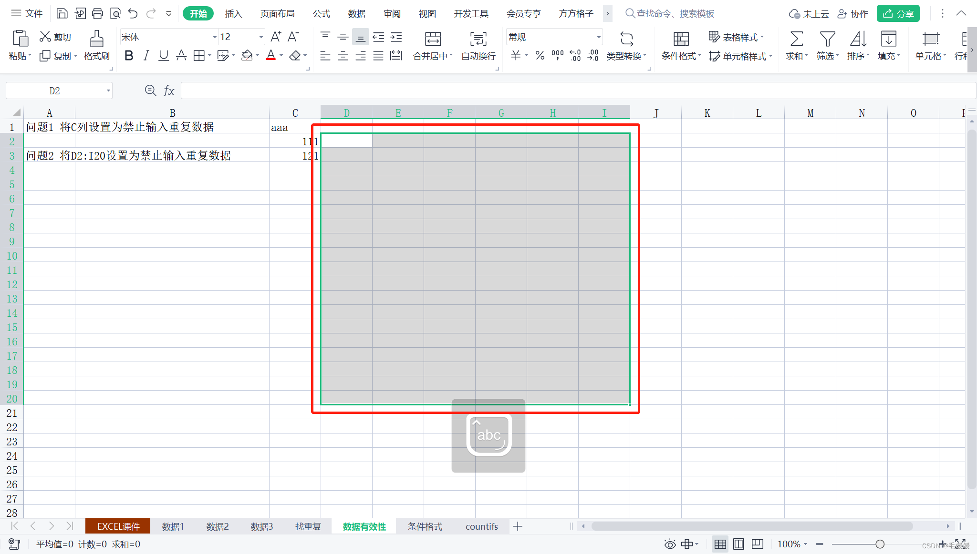Expand the Name Box dropdown arrow
This screenshot has width=977, height=554.
tap(108, 91)
